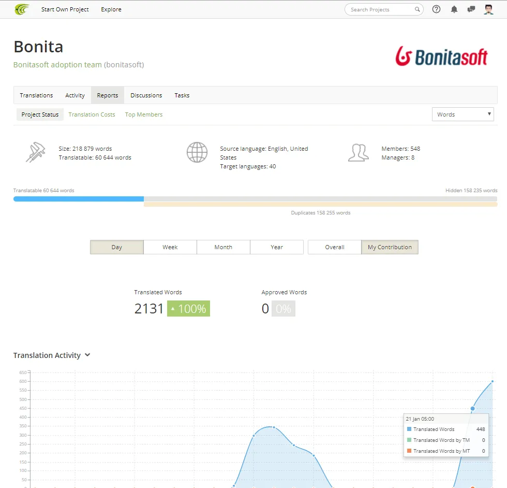Click the blue translatable progress bar
Viewport: 507px width, 488px height.
click(x=79, y=199)
